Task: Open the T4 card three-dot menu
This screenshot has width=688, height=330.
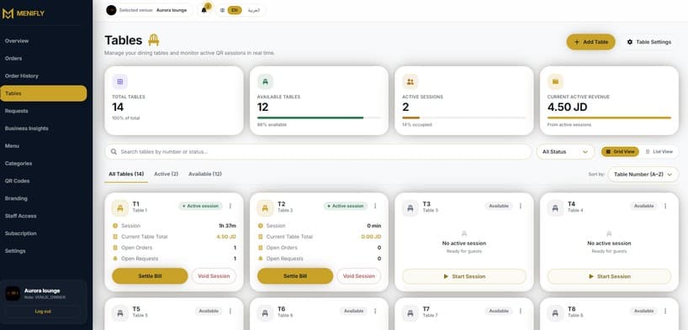Action: coord(665,206)
